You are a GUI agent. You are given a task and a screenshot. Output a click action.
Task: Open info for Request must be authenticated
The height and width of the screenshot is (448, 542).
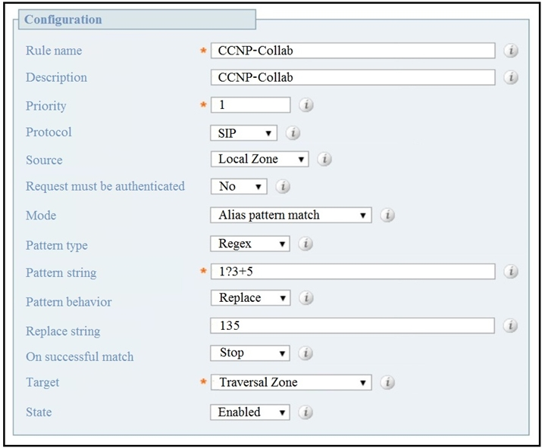(283, 186)
